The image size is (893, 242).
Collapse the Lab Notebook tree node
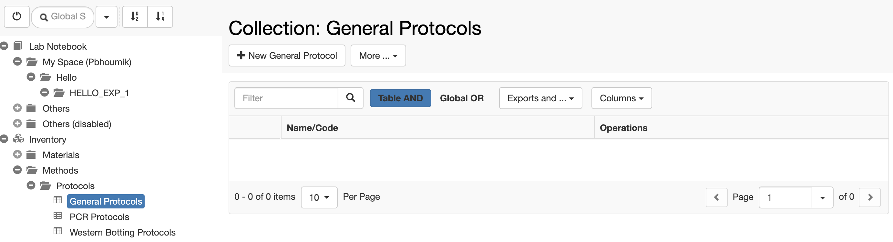pyautogui.click(x=4, y=46)
